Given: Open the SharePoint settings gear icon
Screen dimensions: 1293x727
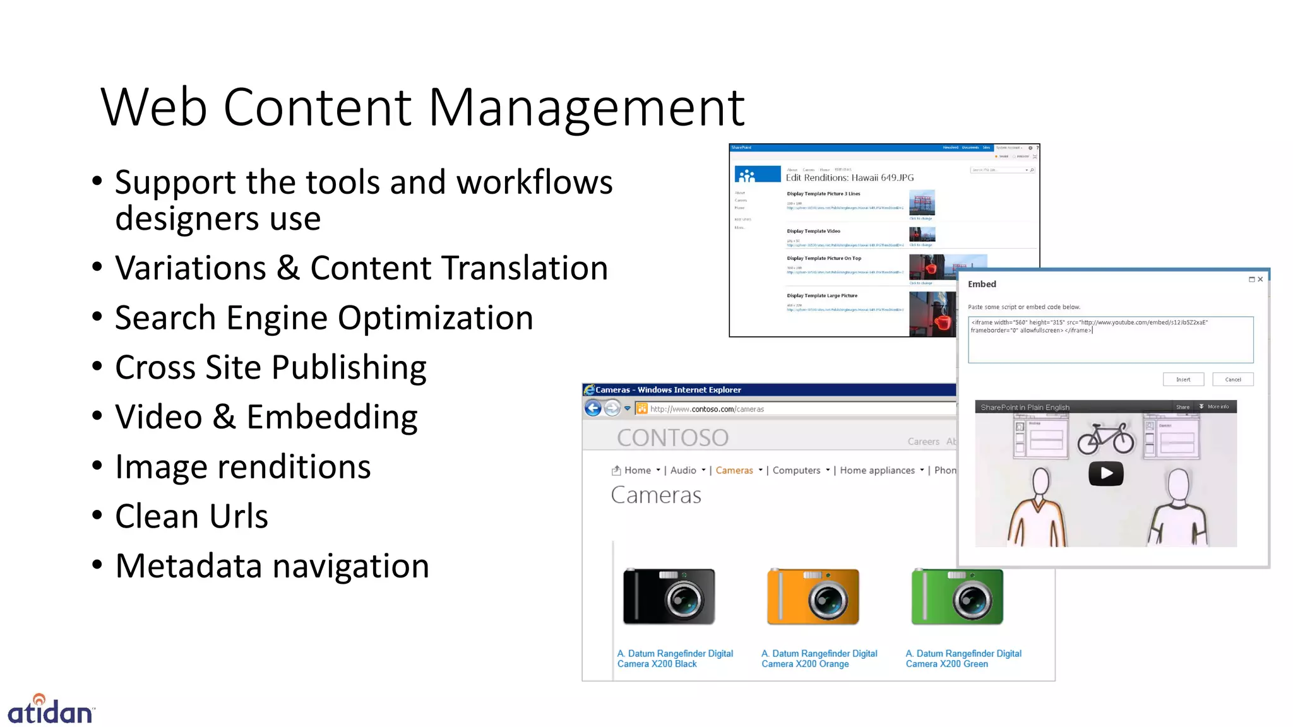Looking at the screenshot, I should pyautogui.click(x=1030, y=148).
